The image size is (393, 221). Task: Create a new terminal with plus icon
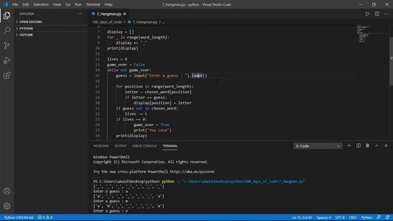pos(349,145)
